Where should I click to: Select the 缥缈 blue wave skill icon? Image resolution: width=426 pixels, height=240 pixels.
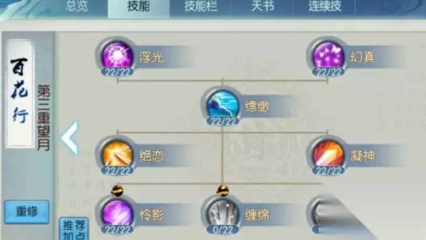pyautogui.click(x=223, y=105)
